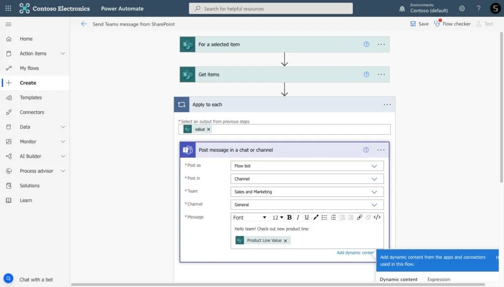Click the search for helpful resources box
Image resolution: width=504 pixels, height=287 pixels.
(x=271, y=8)
